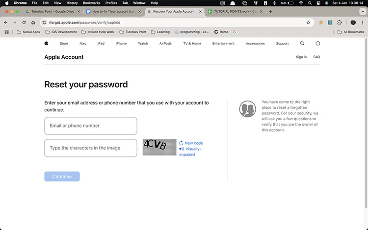Open the Chrome extensions puzzle icon
The width and height of the screenshot is (368, 230).
point(340,23)
